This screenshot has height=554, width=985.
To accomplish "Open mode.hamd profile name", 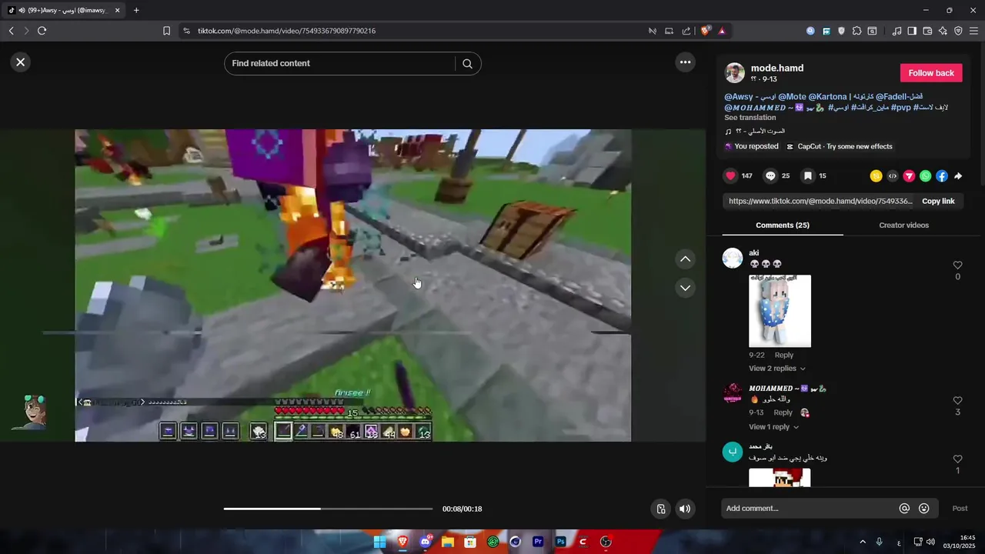I will (x=777, y=68).
